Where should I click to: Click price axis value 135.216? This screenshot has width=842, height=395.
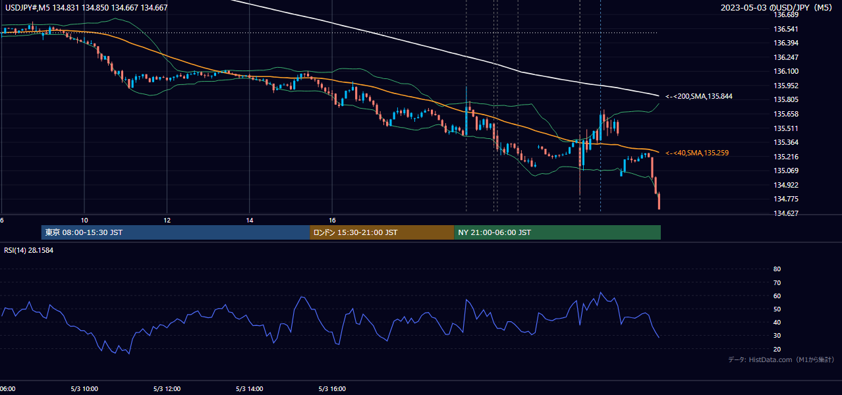[786, 157]
